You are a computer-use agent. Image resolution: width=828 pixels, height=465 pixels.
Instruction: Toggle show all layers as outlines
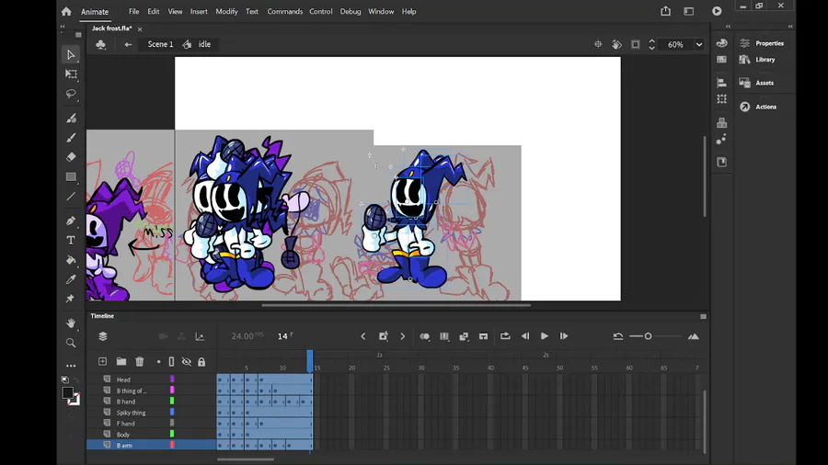(171, 362)
